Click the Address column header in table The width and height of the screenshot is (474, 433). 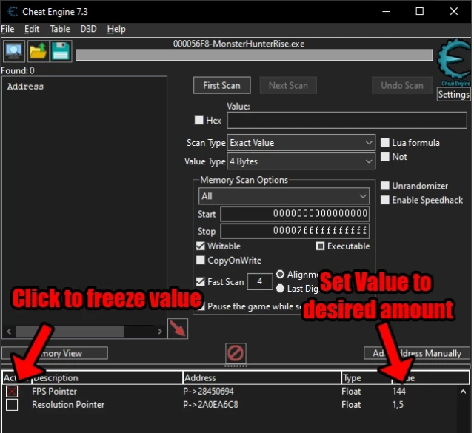261,377
